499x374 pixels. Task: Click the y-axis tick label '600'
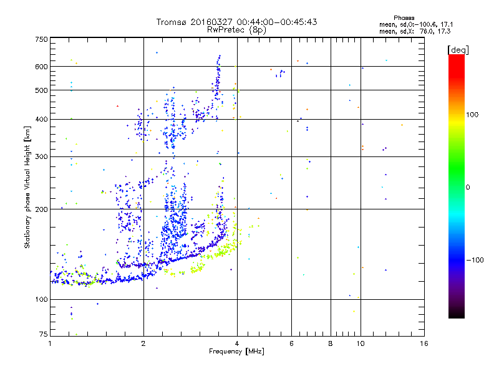tap(41, 67)
